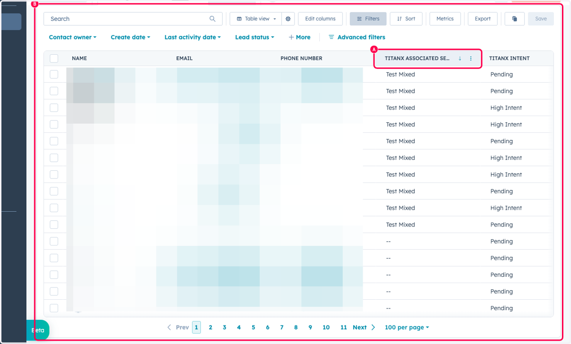The width and height of the screenshot is (571, 344).
Task: Click the TITANX INTENT column header
Action: click(x=509, y=59)
